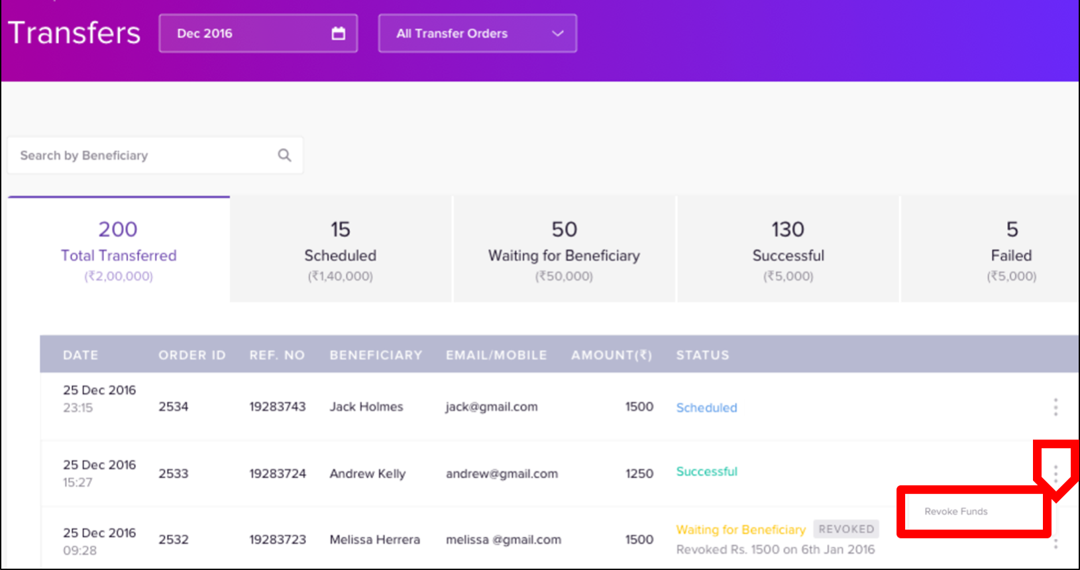This screenshot has height=570, width=1080.
Task: Click the STATUS column header
Action: pos(702,355)
